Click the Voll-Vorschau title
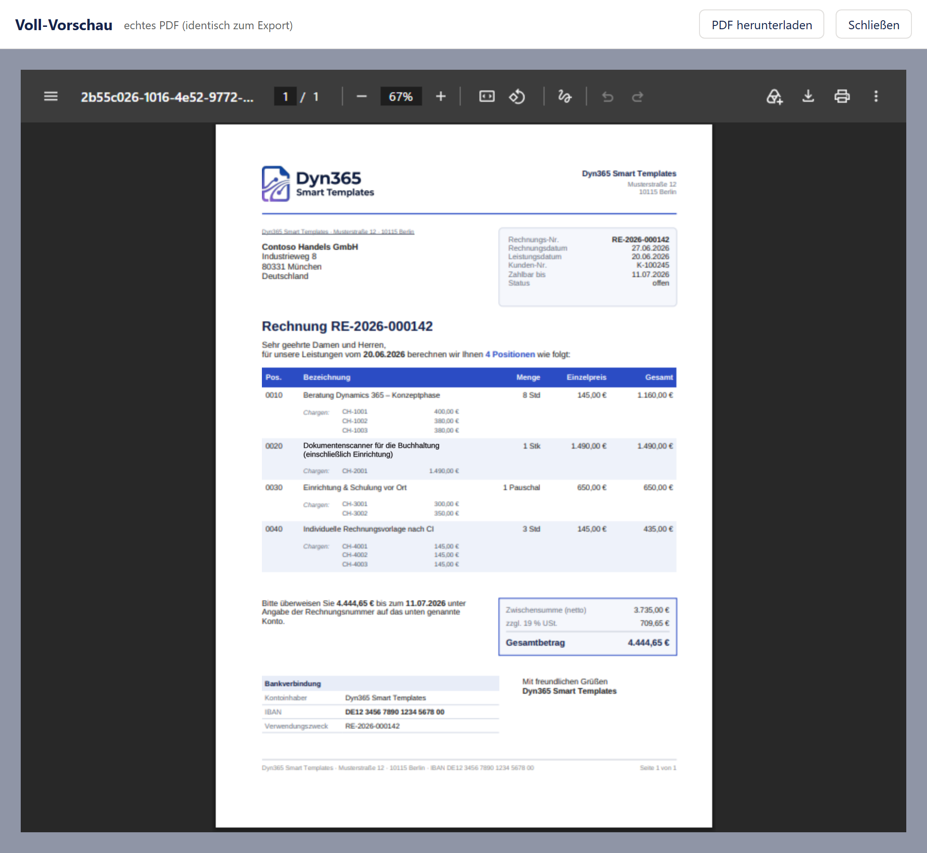The width and height of the screenshot is (927, 853). 64,25
